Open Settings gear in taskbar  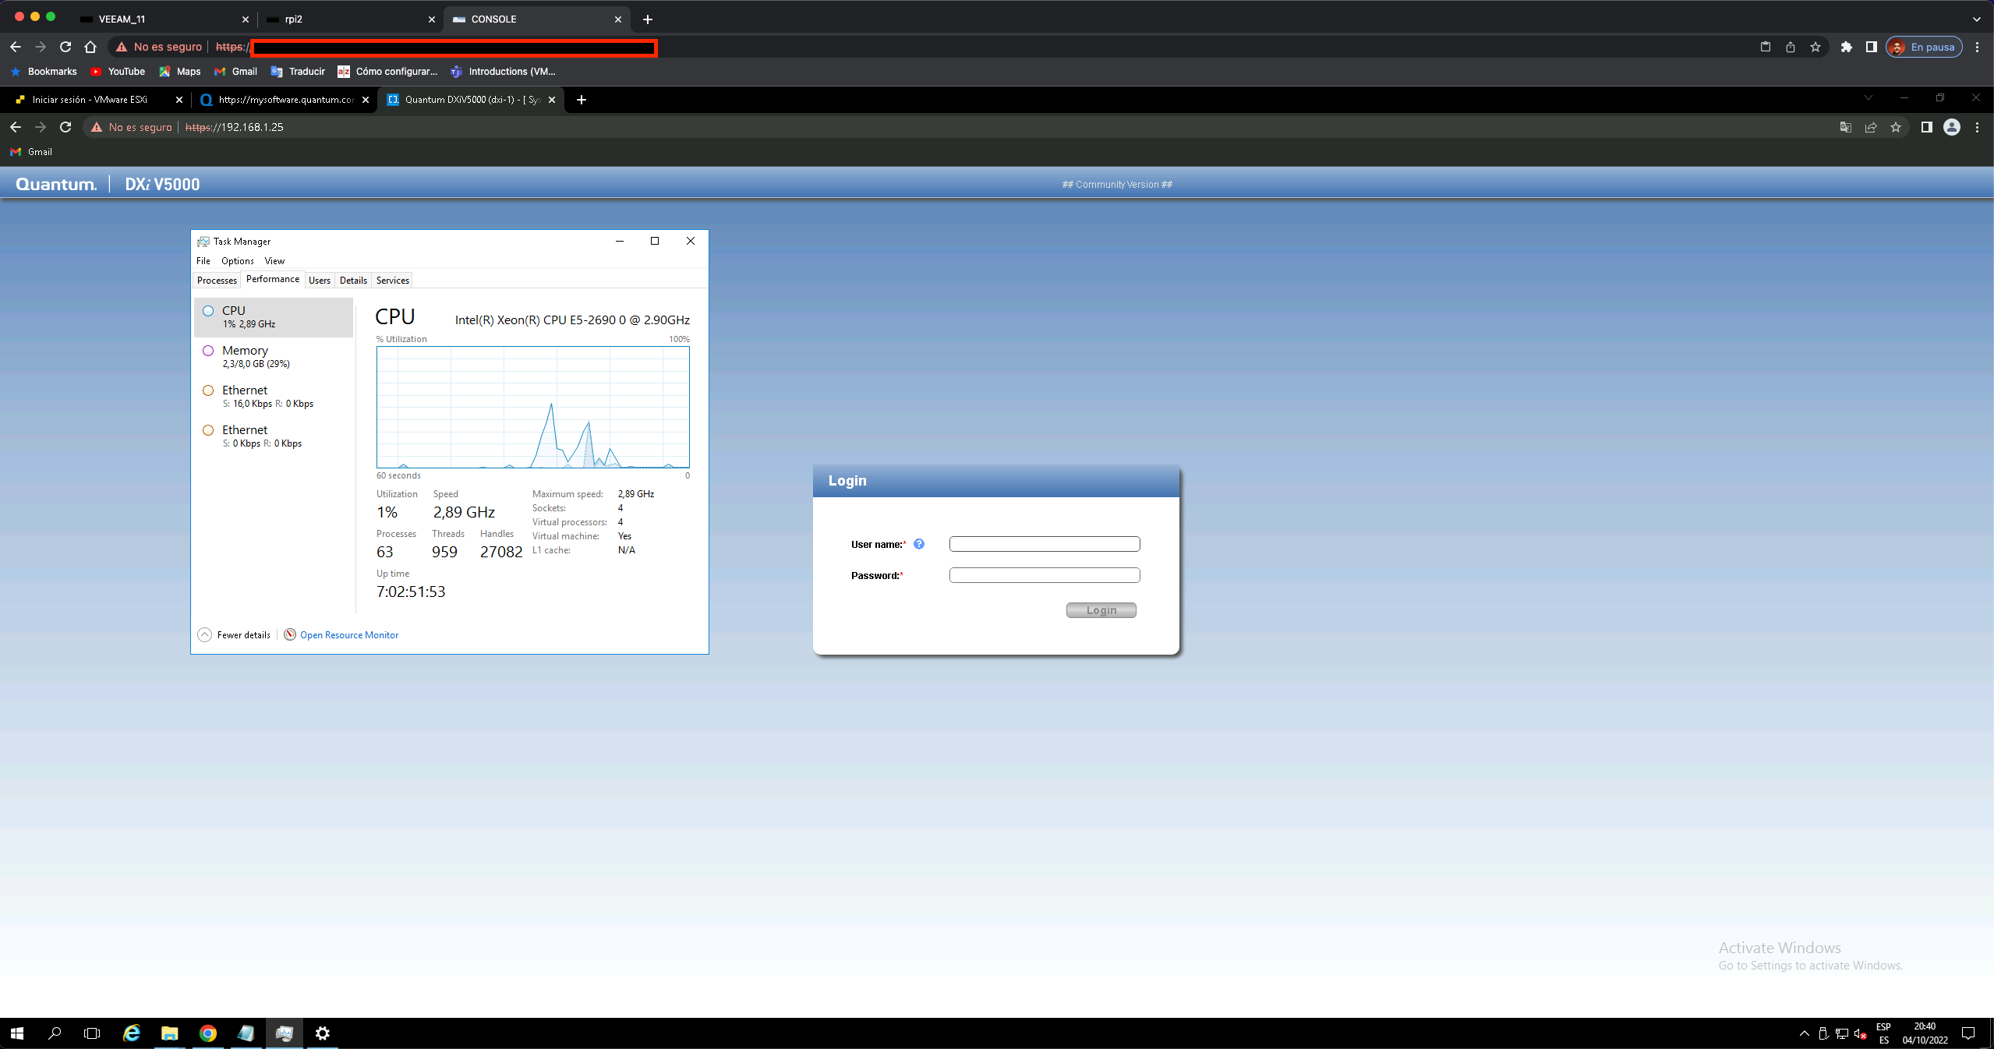pyautogui.click(x=323, y=1033)
